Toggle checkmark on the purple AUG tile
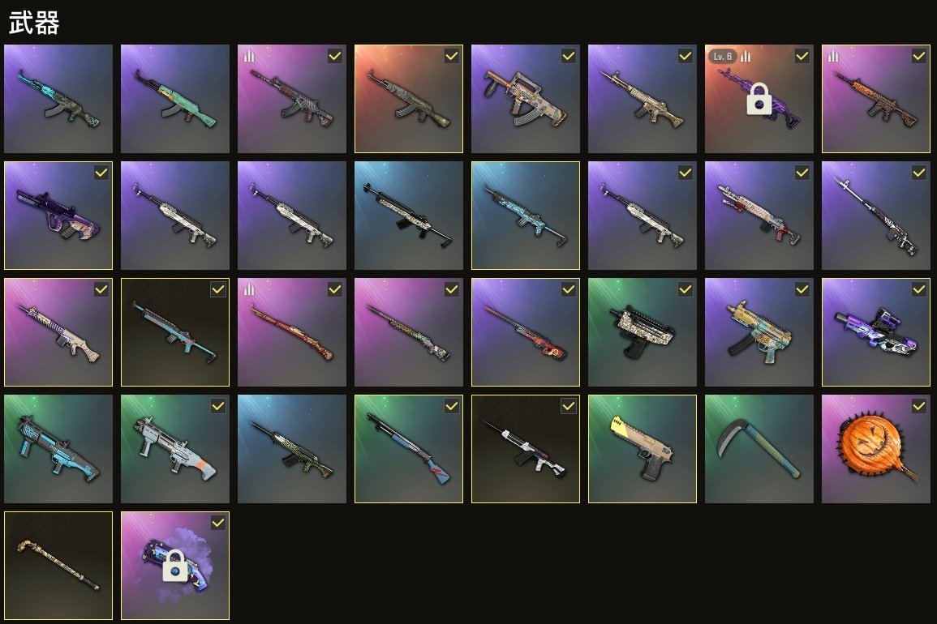The image size is (937, 624). (x=101, y=173)
